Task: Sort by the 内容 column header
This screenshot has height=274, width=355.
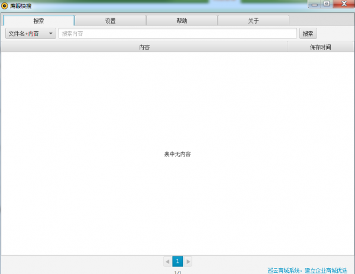Action: [144, 47]
